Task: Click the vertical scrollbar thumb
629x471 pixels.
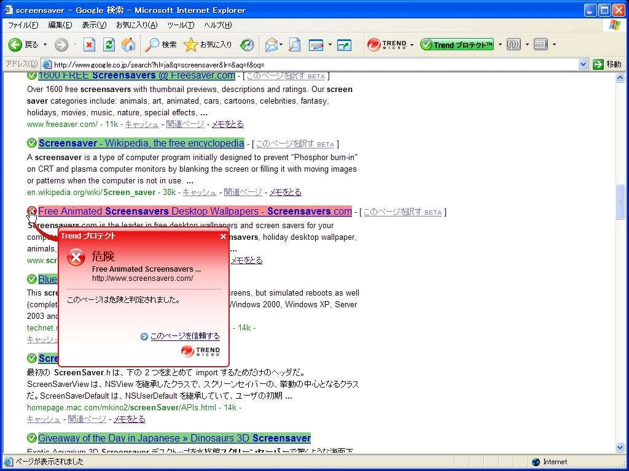Action: [x=620, y=202]
